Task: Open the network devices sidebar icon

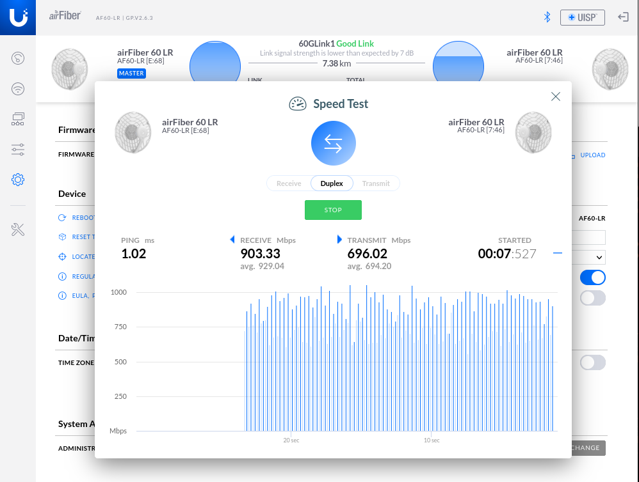Action: coord(18,119)
